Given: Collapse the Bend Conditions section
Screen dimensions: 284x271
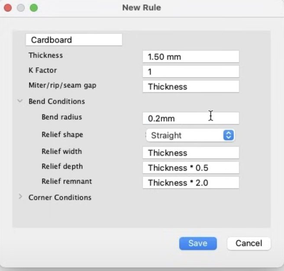Looking at the screenshot, I should (x=20, y=101).
